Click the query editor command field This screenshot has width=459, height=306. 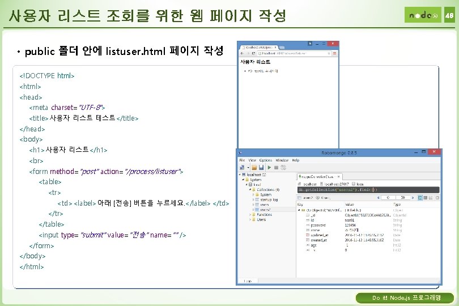[x=368, y=190]
